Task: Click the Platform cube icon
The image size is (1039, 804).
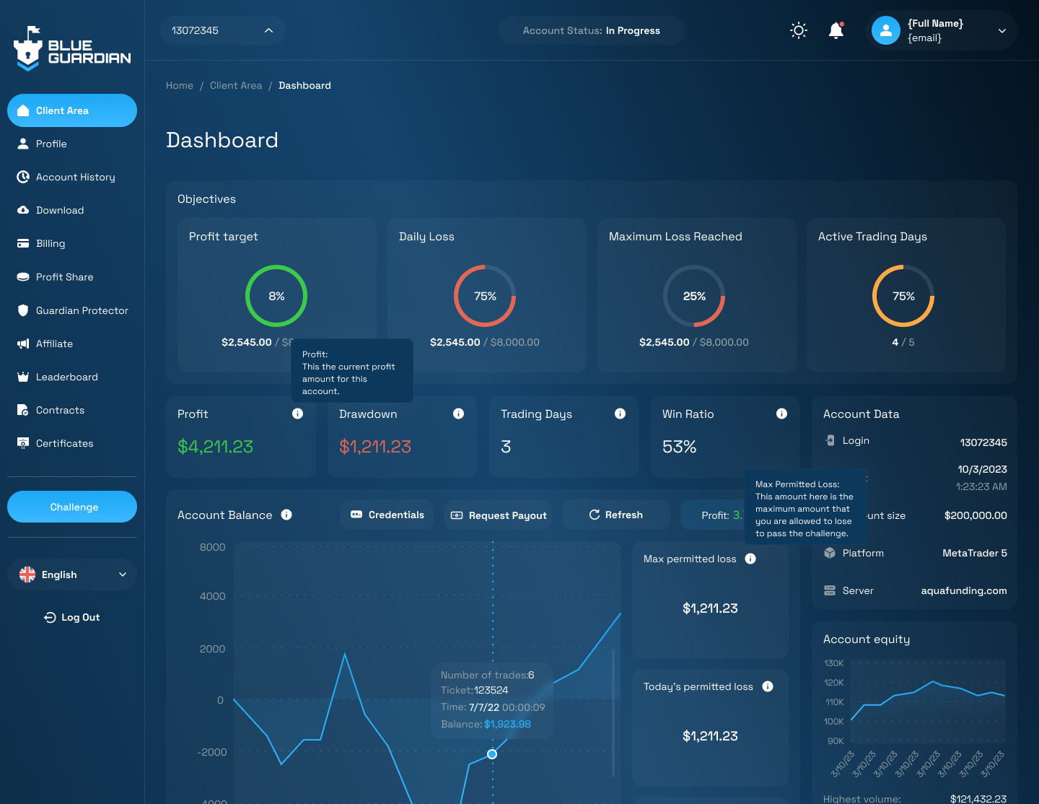Action: (x=830, y=553)
